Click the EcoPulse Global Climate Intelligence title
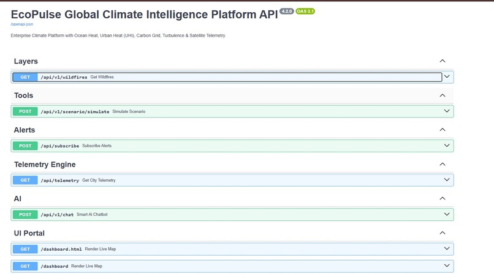 (144, 15)
